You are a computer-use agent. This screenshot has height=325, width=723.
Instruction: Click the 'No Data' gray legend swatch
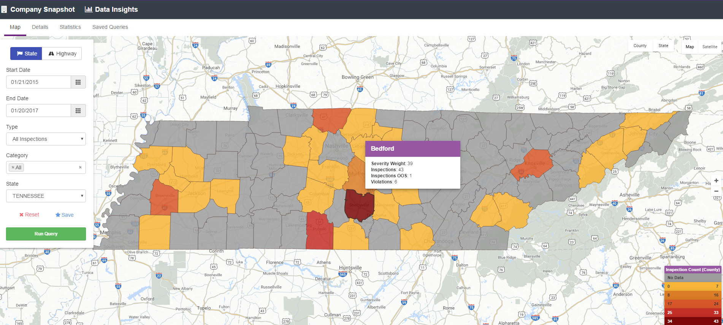tap(693, 278)
